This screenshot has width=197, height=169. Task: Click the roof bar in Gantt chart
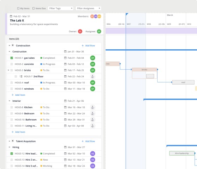pyautogui.click(x=183, y=82)
